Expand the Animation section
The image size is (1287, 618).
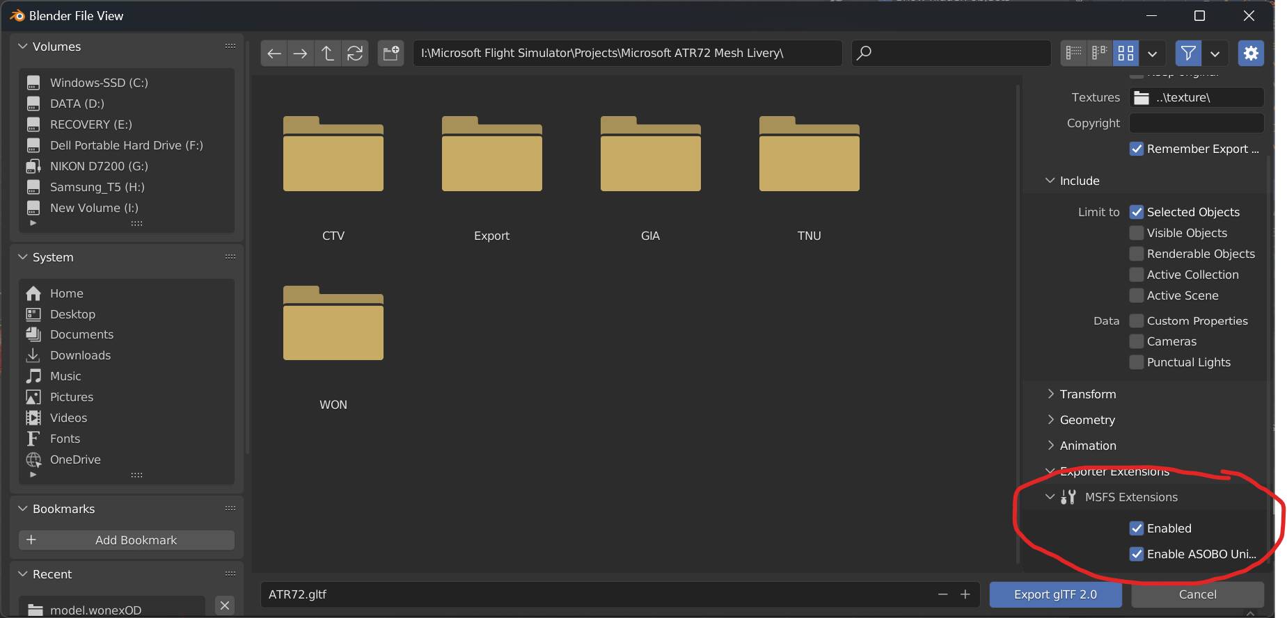(1050, 446)
